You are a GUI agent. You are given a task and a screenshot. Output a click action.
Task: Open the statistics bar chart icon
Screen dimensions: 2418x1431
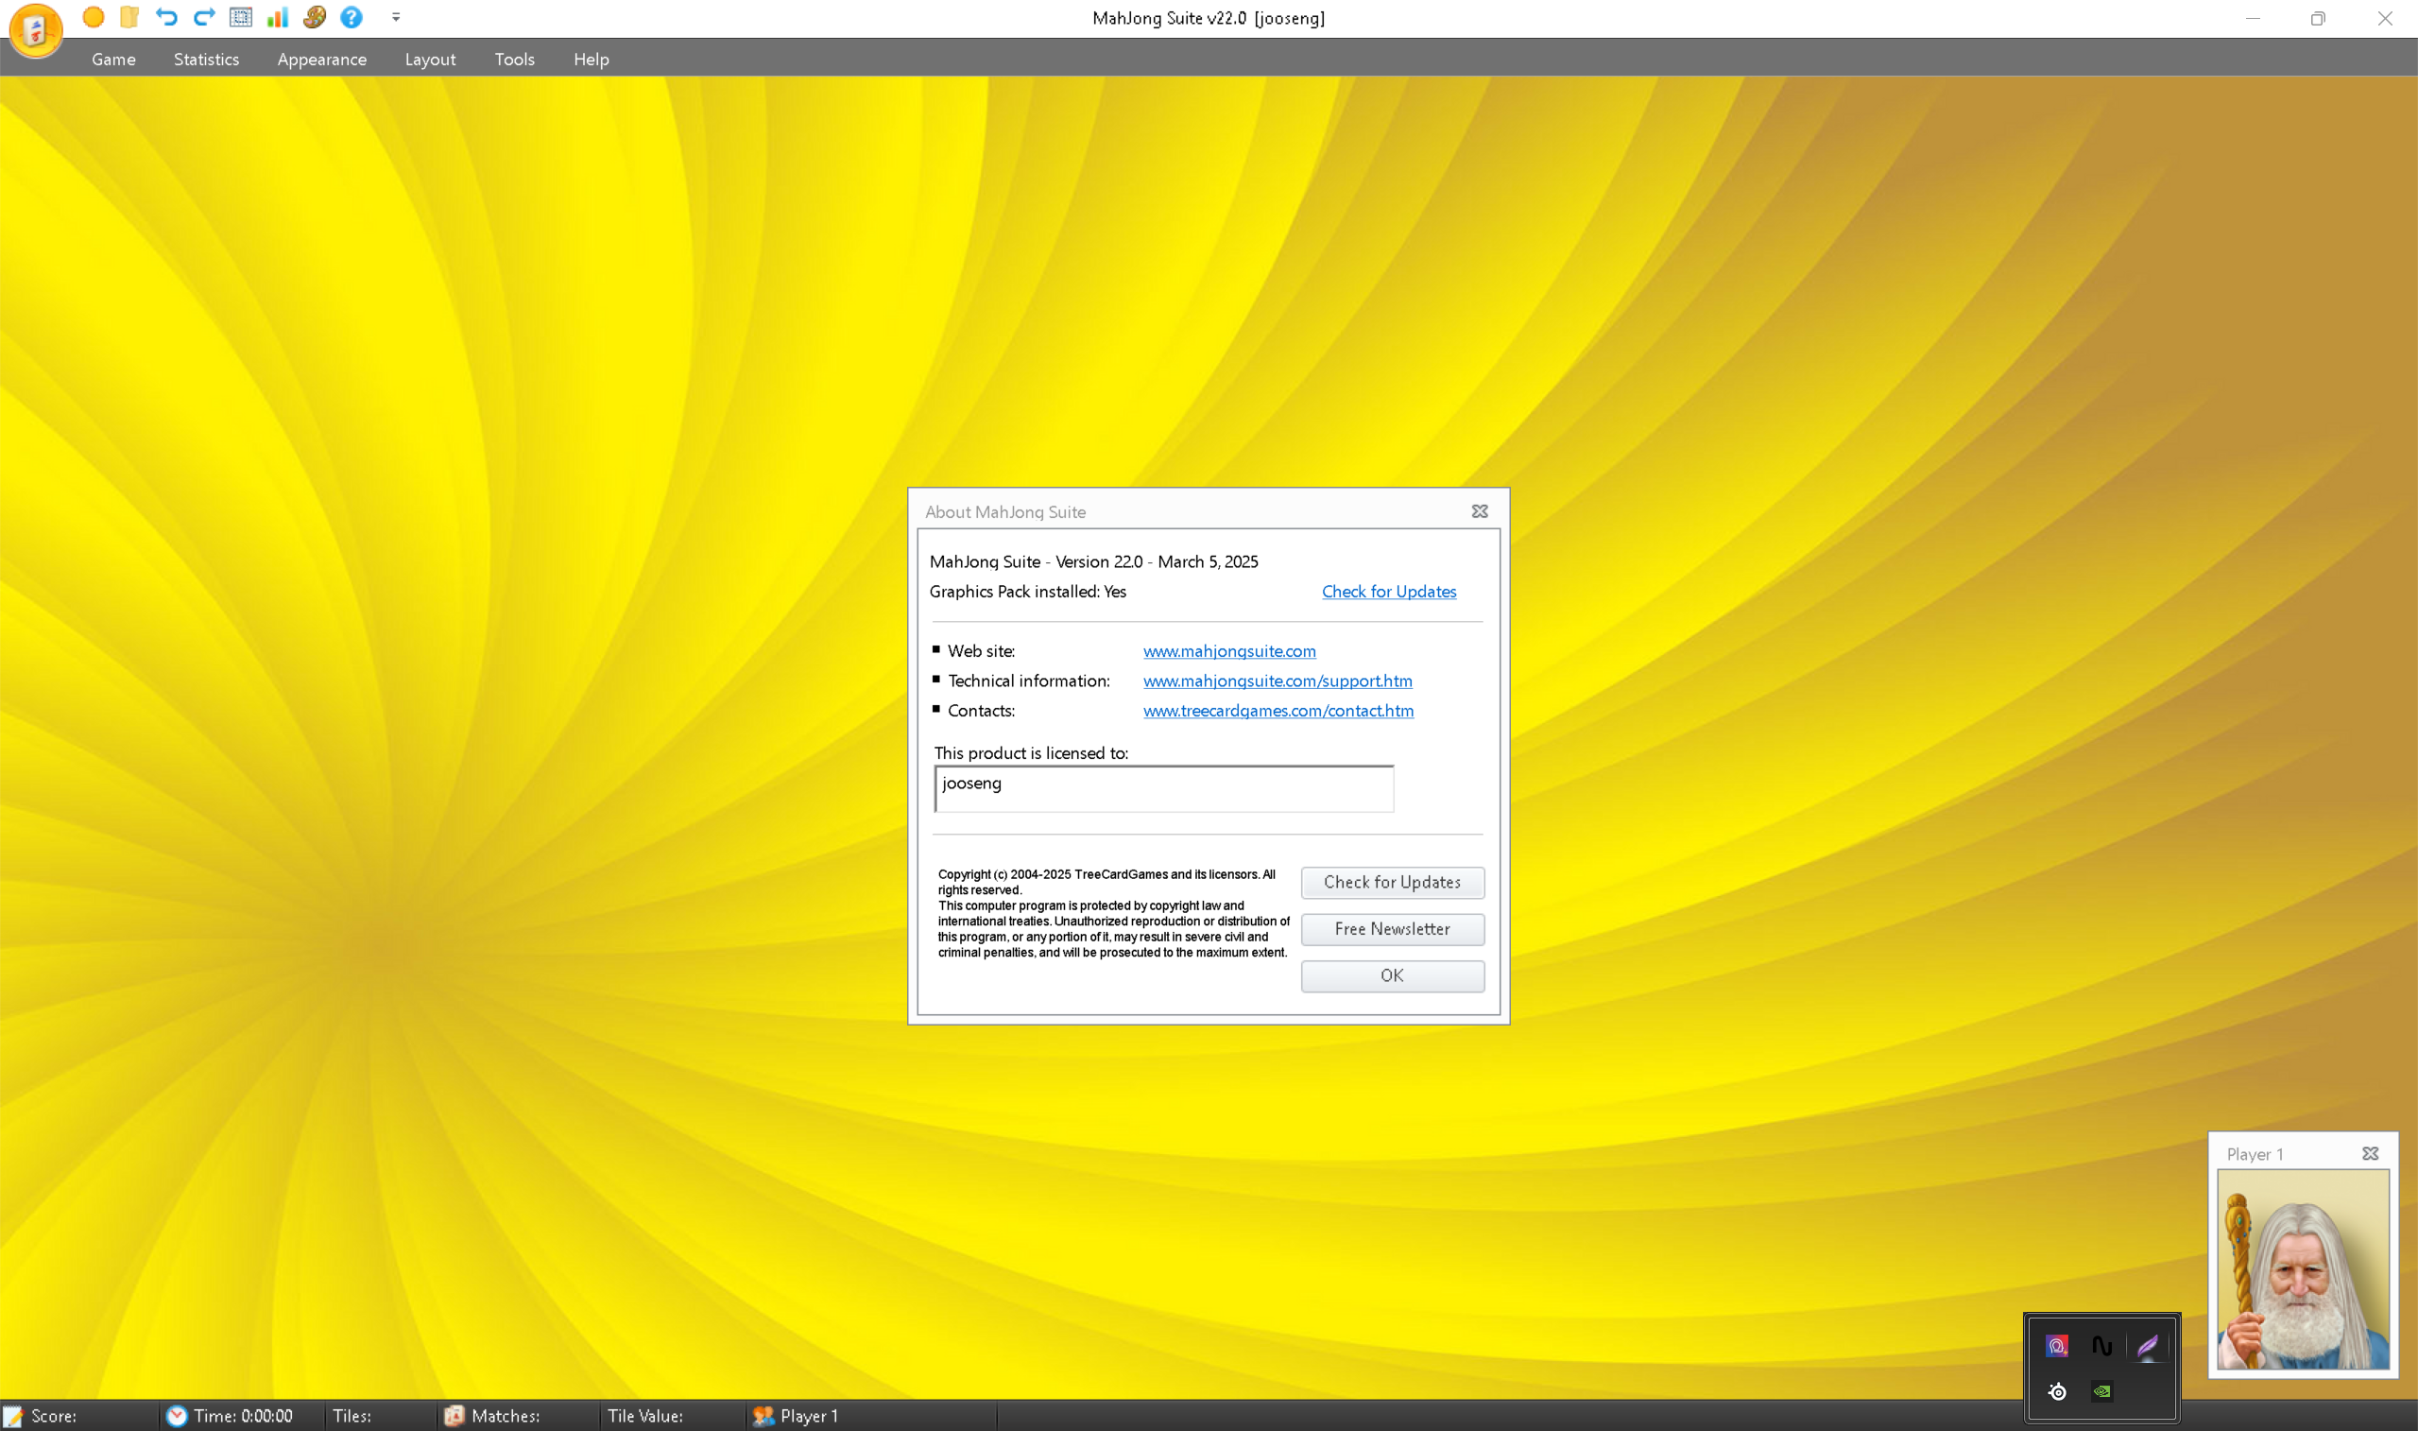pos(278,16)
